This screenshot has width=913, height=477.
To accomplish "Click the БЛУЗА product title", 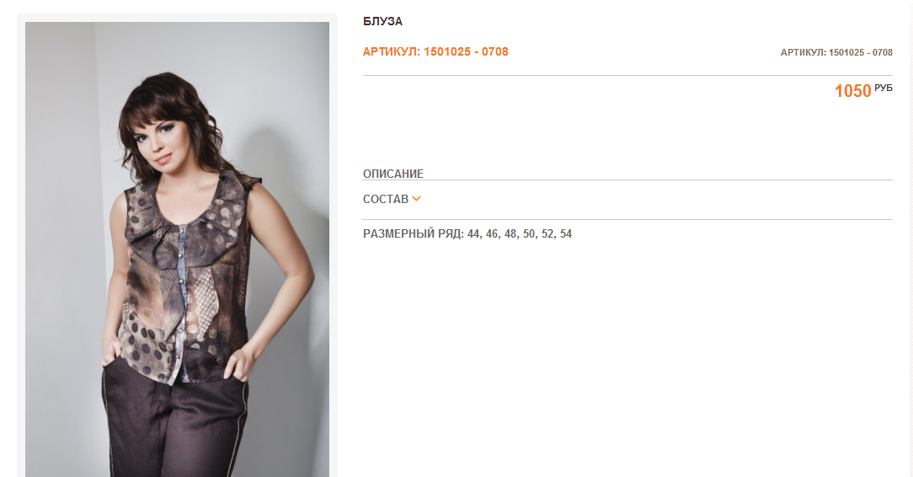I will pyautogui.click(x=382, y=21).
